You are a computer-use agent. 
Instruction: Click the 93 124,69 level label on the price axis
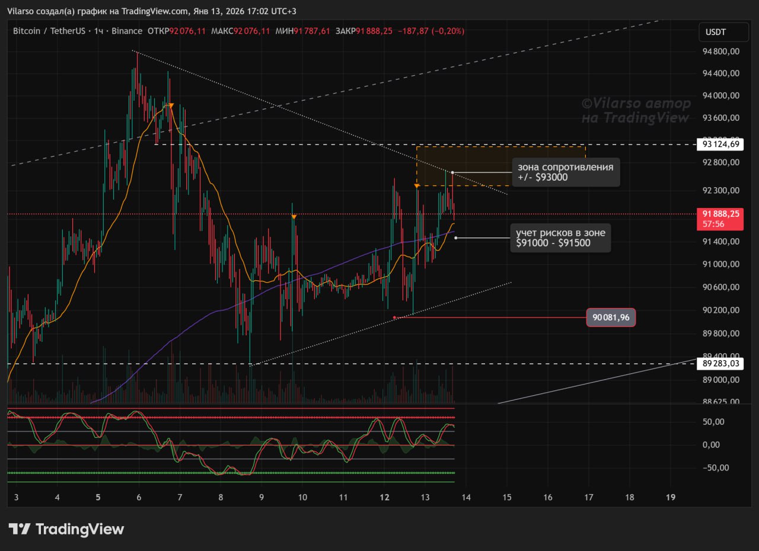721,144
